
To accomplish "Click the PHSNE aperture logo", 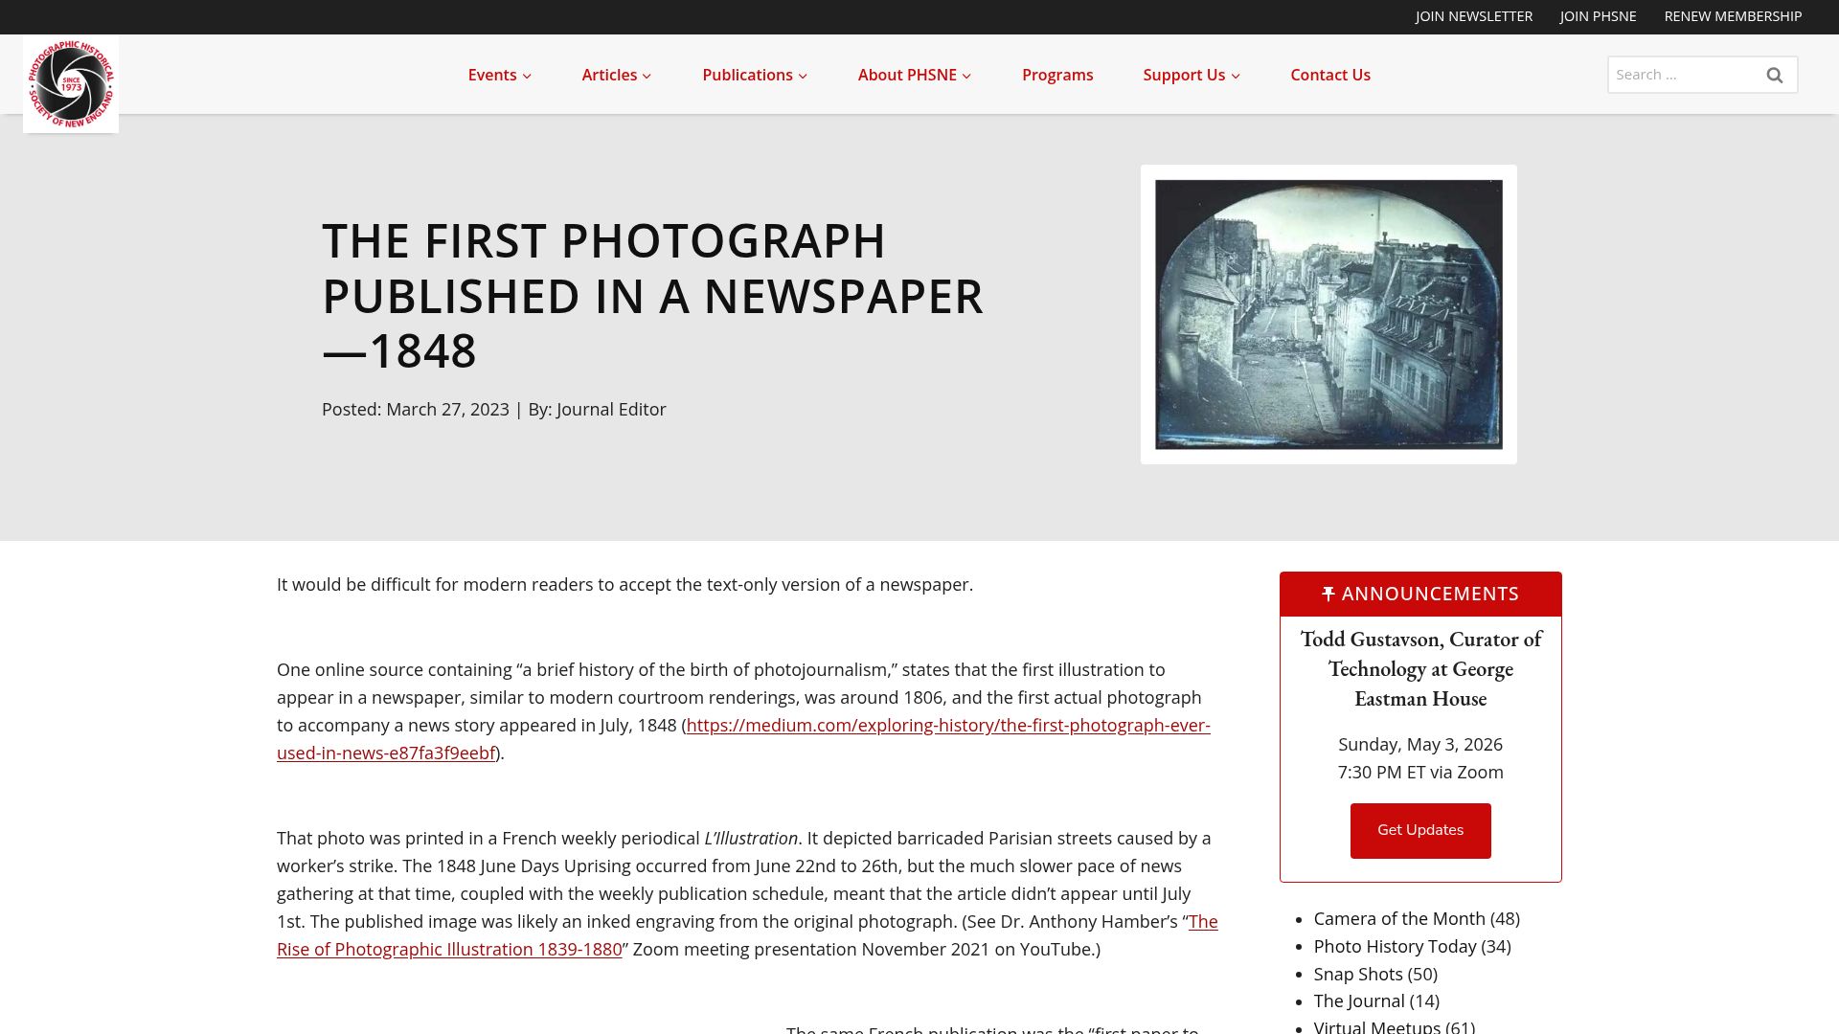I will point(71,84).
